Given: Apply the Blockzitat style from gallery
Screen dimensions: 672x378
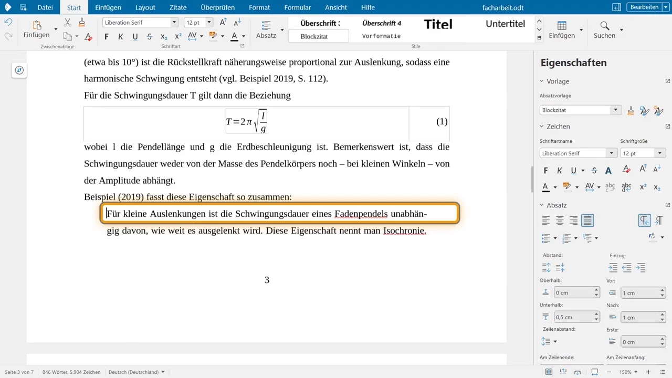Looking at the screenshot, I should [x=318, y=36].
